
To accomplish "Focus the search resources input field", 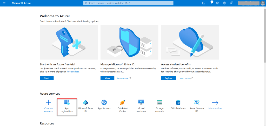I will [x=129, y=3].
